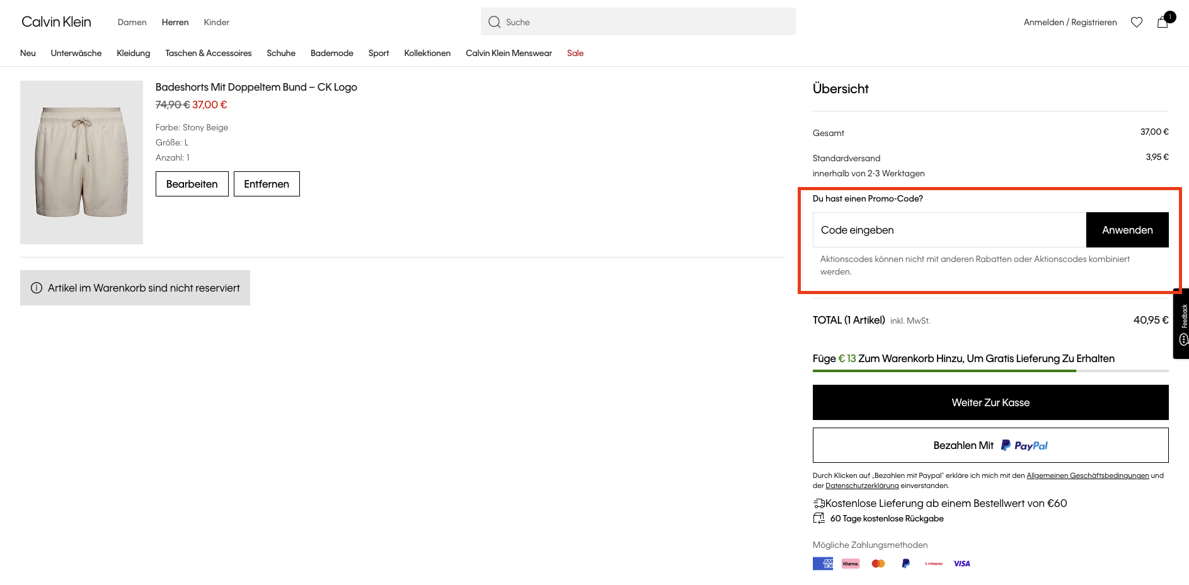Open the Datenschutzerklärung link
Screen dimensions: 1189x585
point(862,486)
